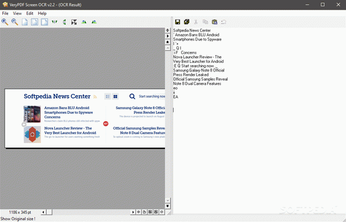Click the right-pointing triangle button above the vertical scrollbar
Viewport: 346px width, 222px height.
click(167, 36)
